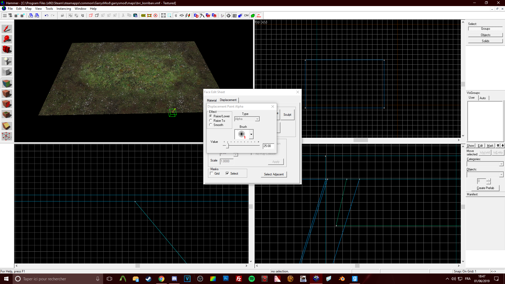The image size is (505, 284).
Task: Switch to the Material tab
Action: tap(212, 100)
